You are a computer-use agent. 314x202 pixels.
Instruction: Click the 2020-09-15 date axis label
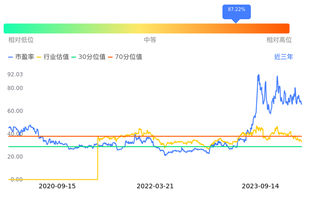[x=57, y=186]
